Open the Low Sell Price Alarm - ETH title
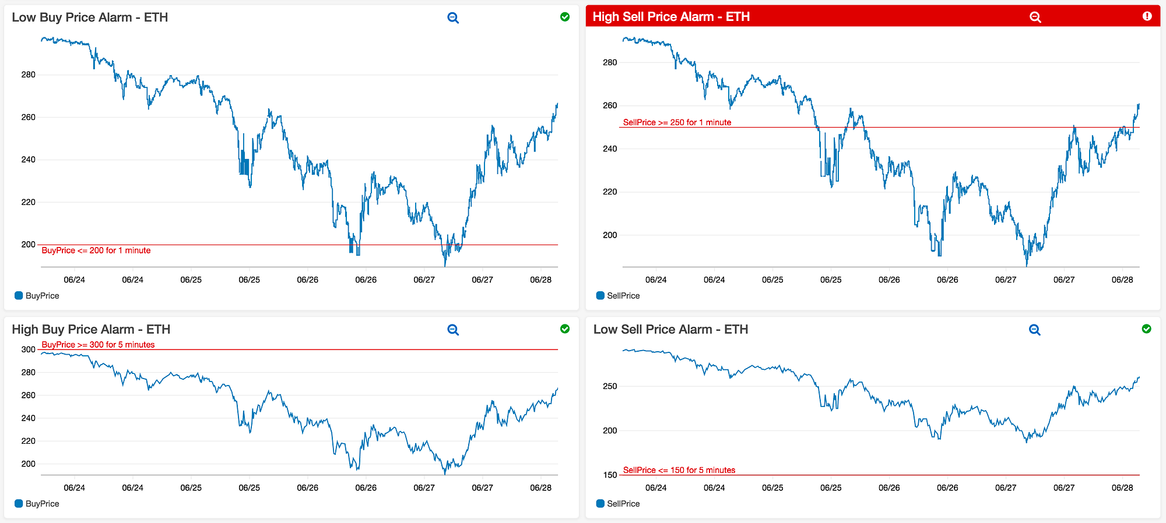Viewport: 1166px width, 523px height. [x=670, y=330]
